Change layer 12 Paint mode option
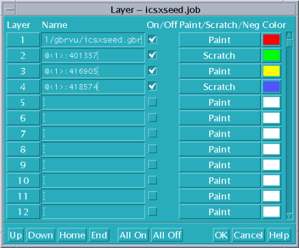Screen dimensions: 299x248 click(219, 212)
